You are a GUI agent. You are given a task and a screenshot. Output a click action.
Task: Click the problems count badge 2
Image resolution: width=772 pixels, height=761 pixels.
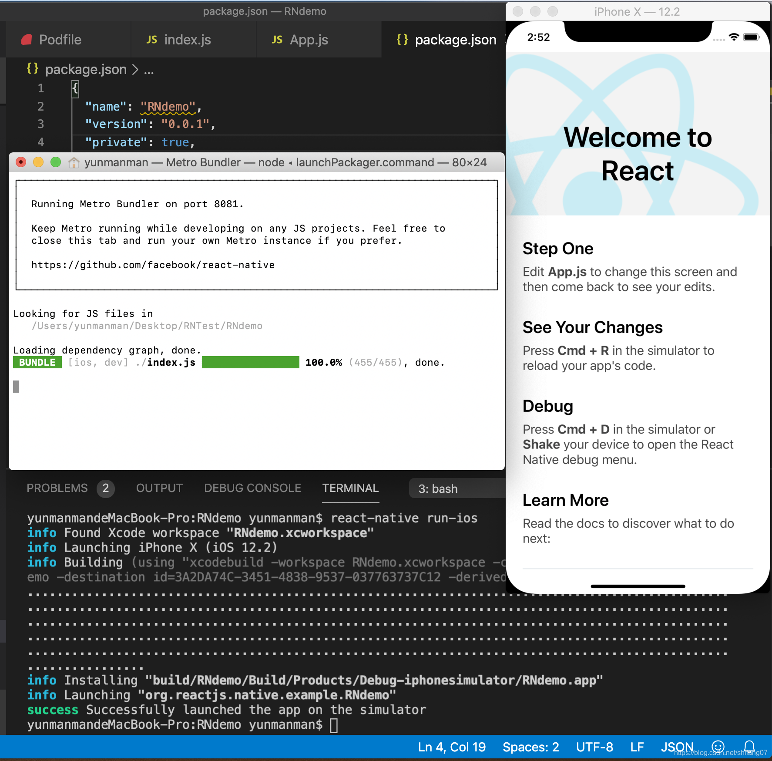106,488
